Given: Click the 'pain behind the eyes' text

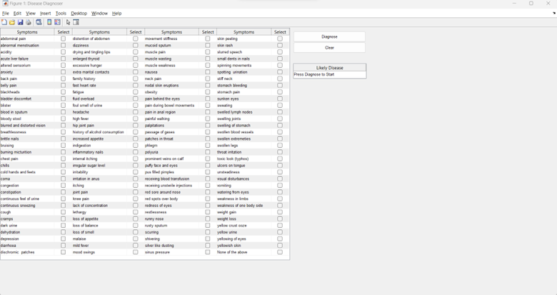Looking at the screenshot, I should click(162, 99).
